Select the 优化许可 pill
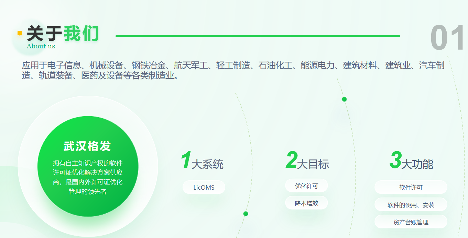 tap(306, 186)
